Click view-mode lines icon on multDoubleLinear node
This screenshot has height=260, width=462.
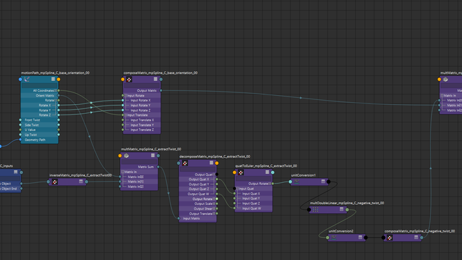tap(341, 209)
